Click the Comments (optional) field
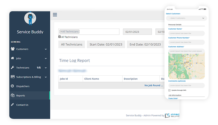This screenshot has height=125, width=218. click(x=187, y=85)
